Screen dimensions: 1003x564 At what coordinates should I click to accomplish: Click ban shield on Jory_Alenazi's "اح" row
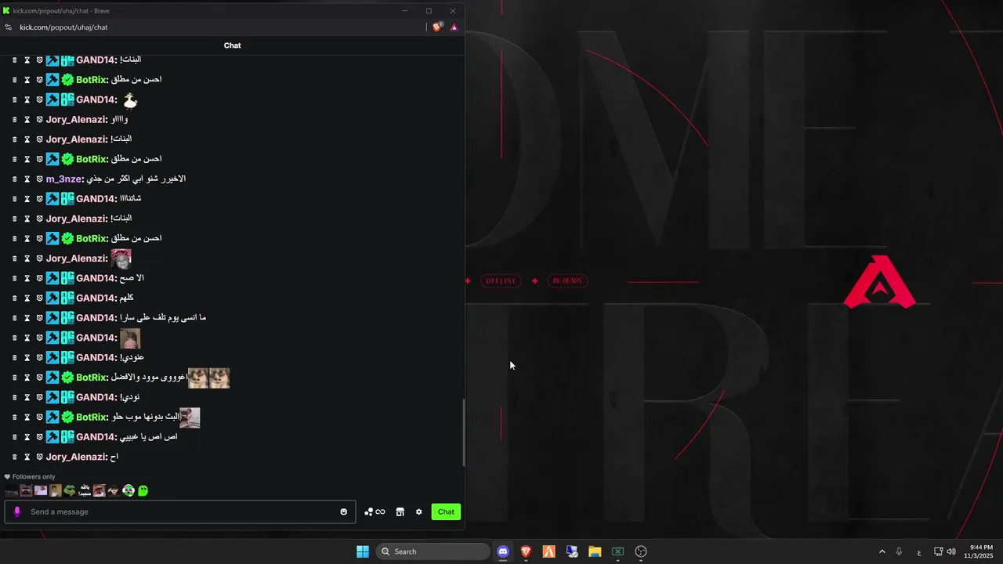[39, 457]
